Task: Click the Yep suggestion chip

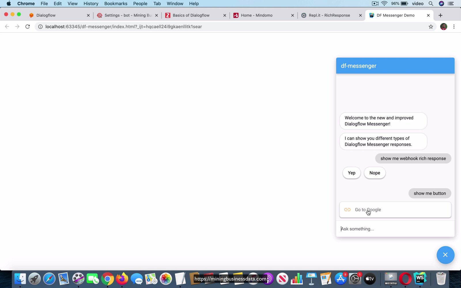Action: (x=352, y=173)
